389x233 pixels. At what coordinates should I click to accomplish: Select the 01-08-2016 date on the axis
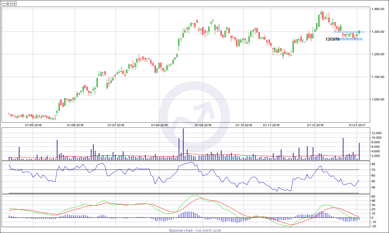(159, 125)
